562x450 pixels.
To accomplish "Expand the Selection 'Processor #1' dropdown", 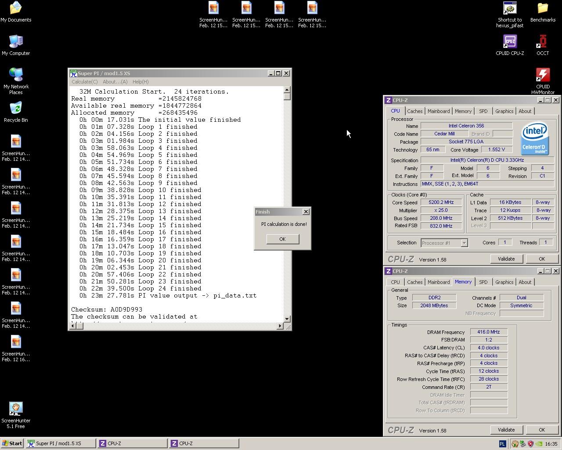I will coord(464,243).
